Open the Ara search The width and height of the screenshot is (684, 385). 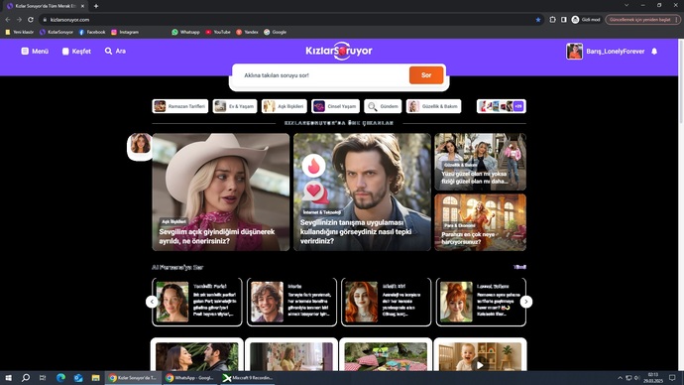[x=115, y=51]
